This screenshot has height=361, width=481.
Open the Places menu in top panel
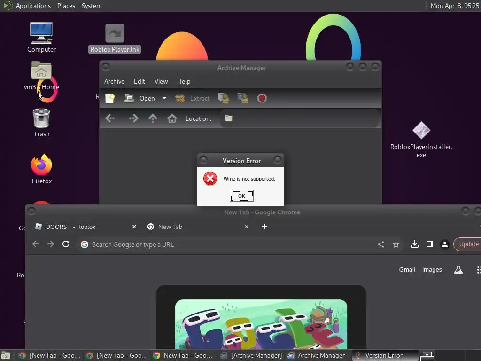click(66, 6)
